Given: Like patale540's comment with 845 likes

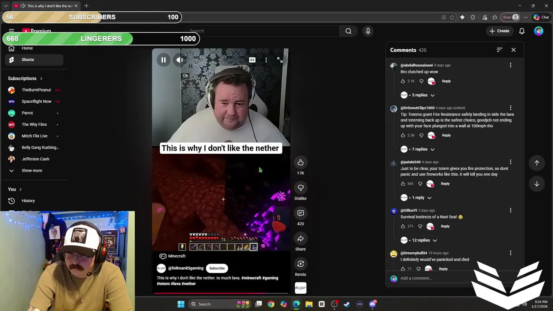Looking at the screenshot, I should (x=403, y=184).
